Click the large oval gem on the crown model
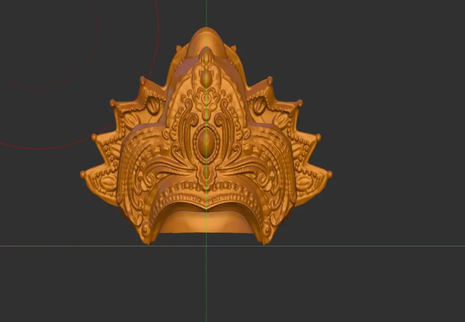Image resolution: width=465 pixels, height=322 pixels. pyautogui.click(x=206, y=144)
